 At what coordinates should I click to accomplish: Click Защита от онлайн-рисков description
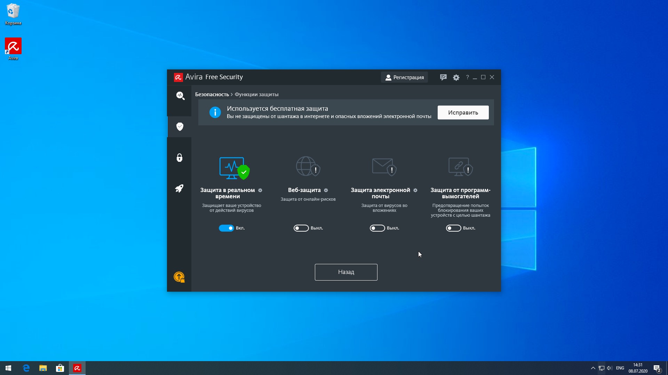coord(308,199)
